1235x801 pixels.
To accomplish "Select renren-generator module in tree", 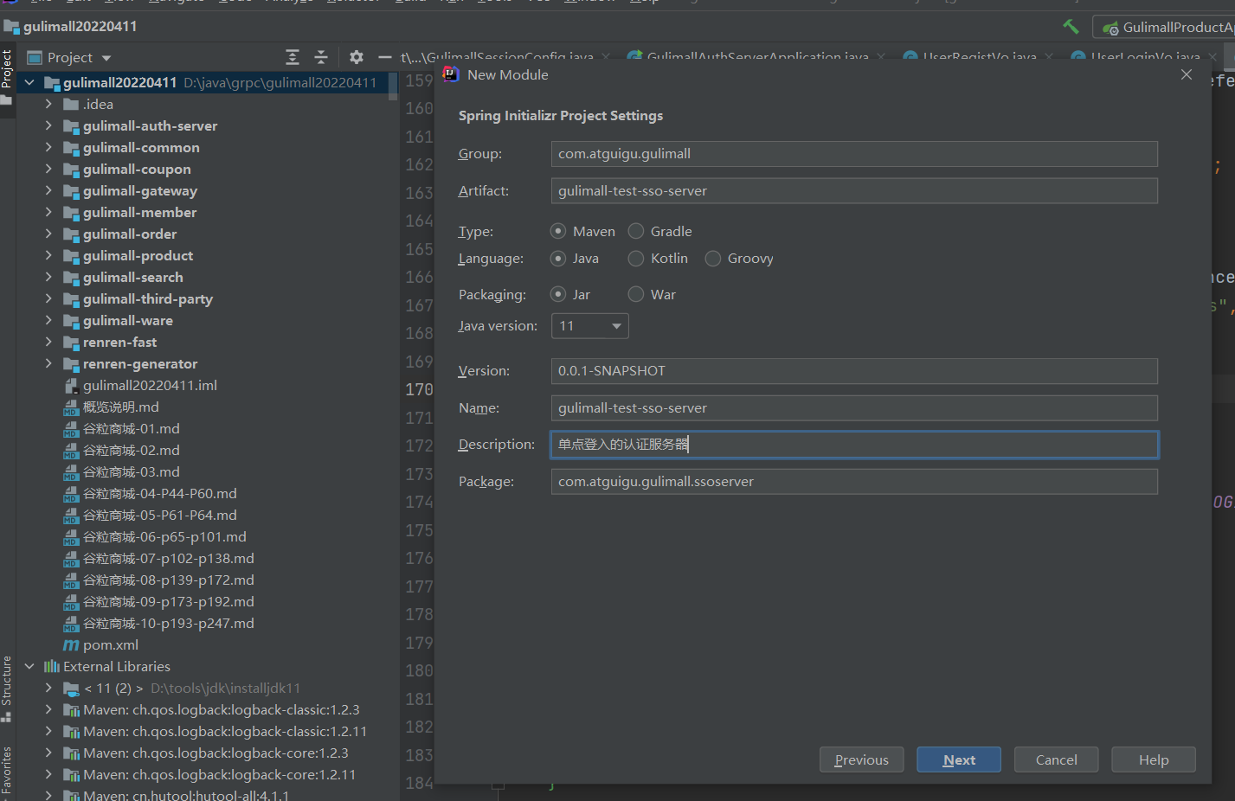I will [x=140, y=364].
